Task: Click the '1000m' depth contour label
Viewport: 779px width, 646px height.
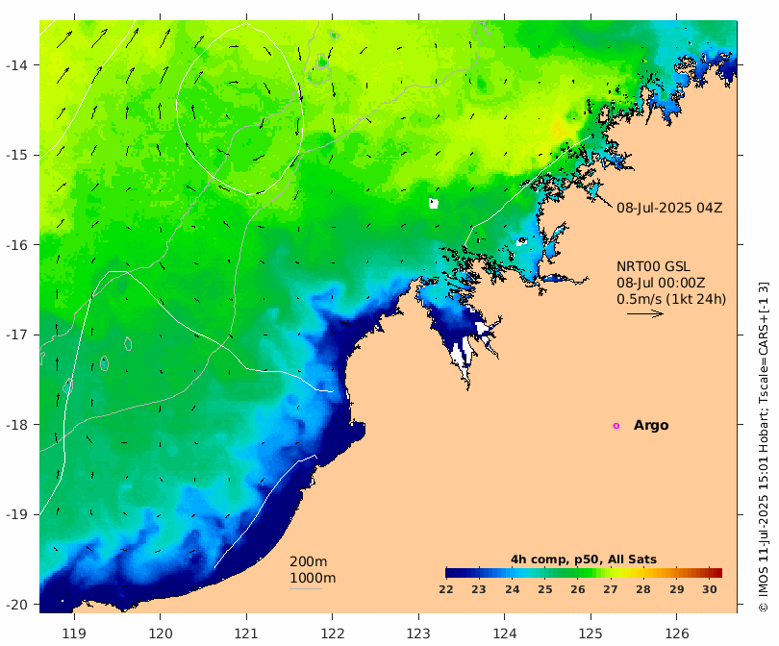Action: click(x=313, y=578)
